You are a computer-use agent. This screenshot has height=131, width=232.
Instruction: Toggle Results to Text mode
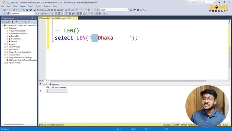(78, 13)
